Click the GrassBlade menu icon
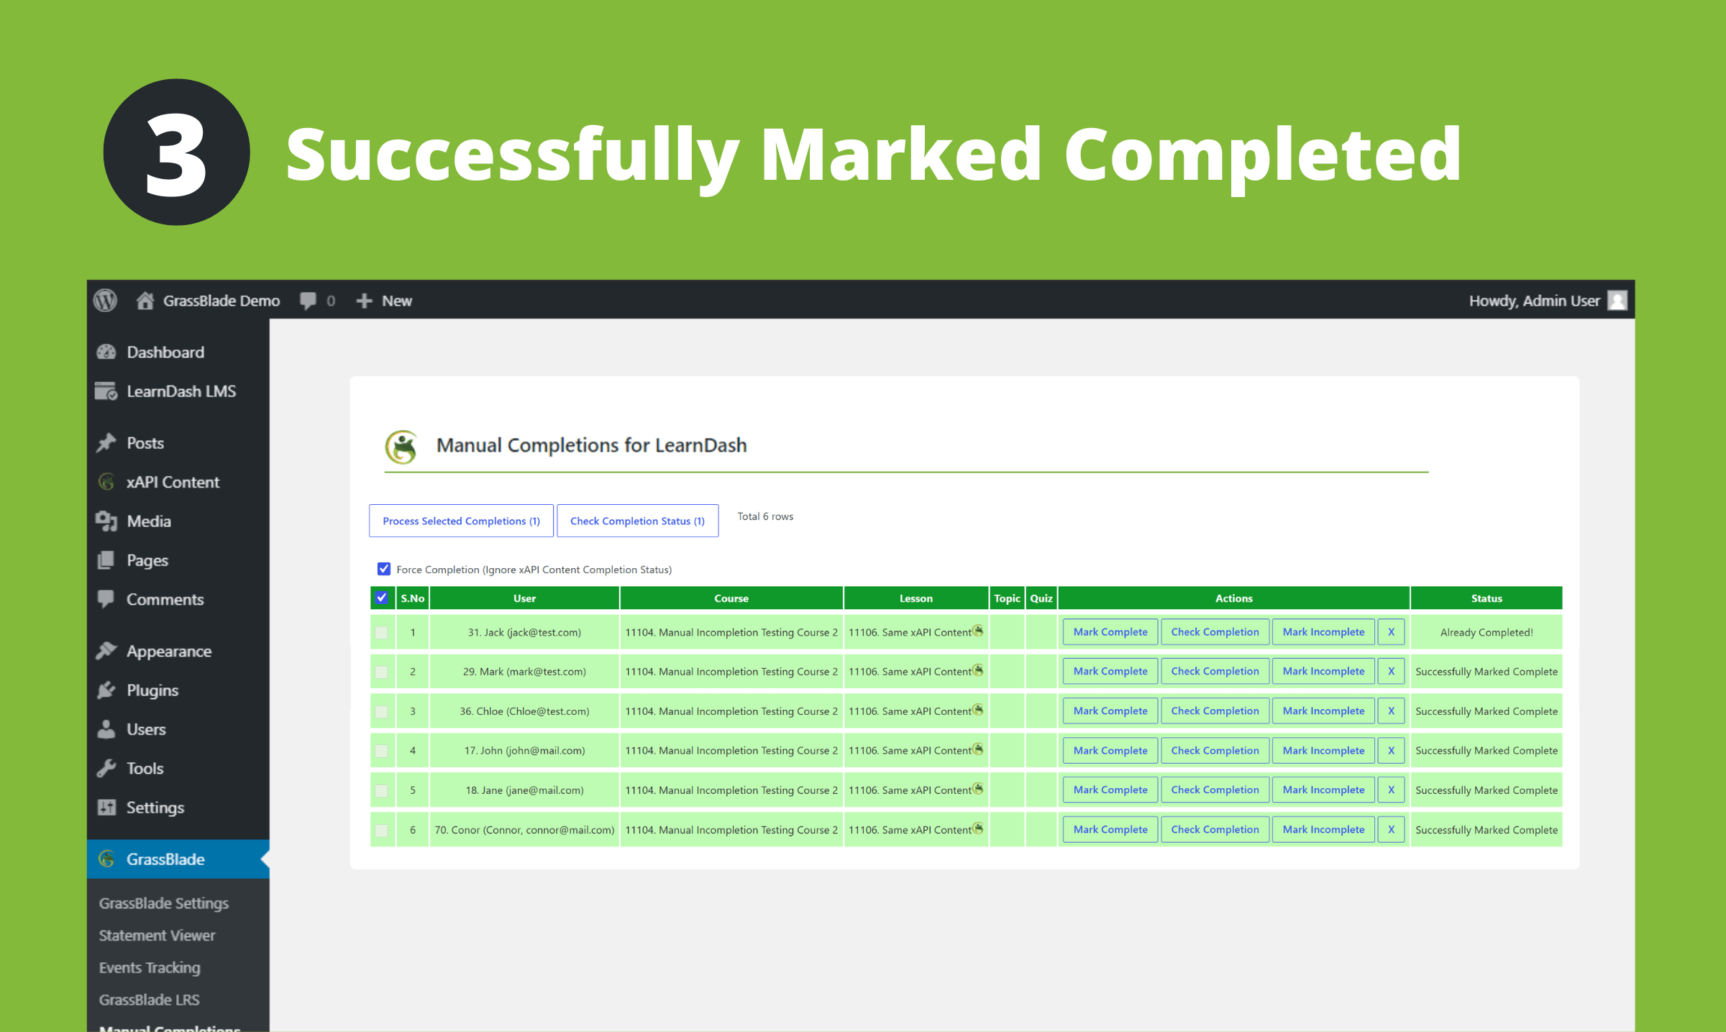 pyautogui.click(x=106, y=859)
